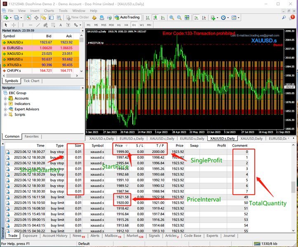Toggle the Navigator window icon

pyautogui.click(x=44, y=18)
